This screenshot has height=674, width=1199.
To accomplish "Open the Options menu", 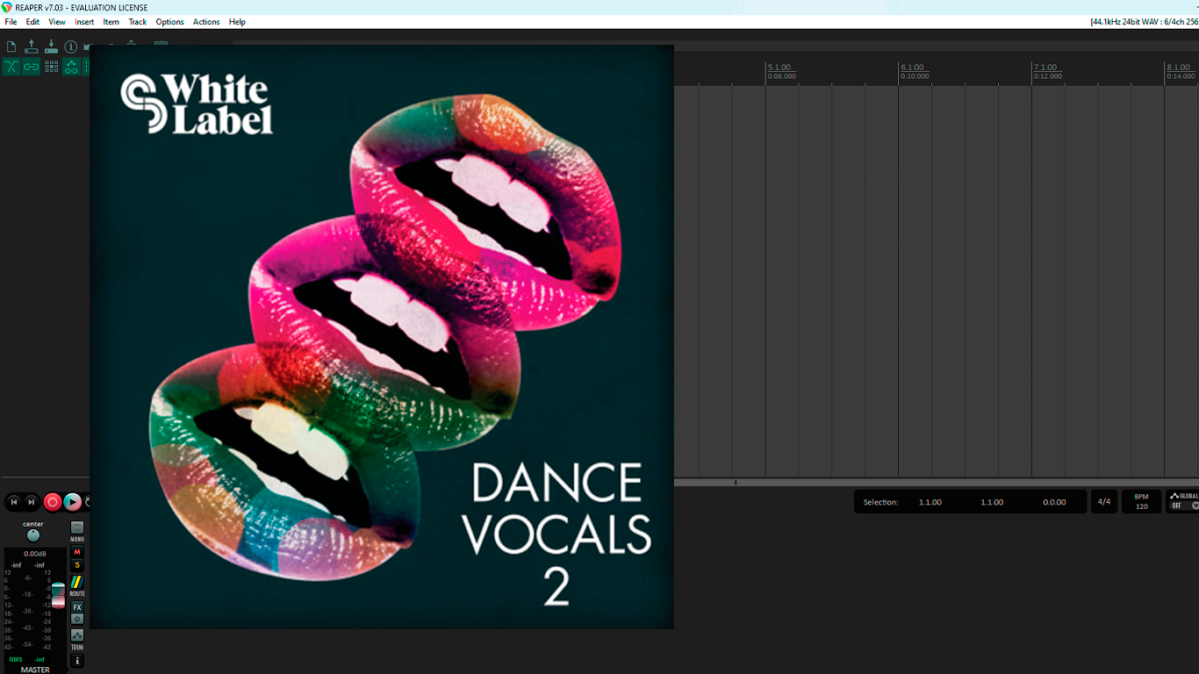I will pos(170,22).
